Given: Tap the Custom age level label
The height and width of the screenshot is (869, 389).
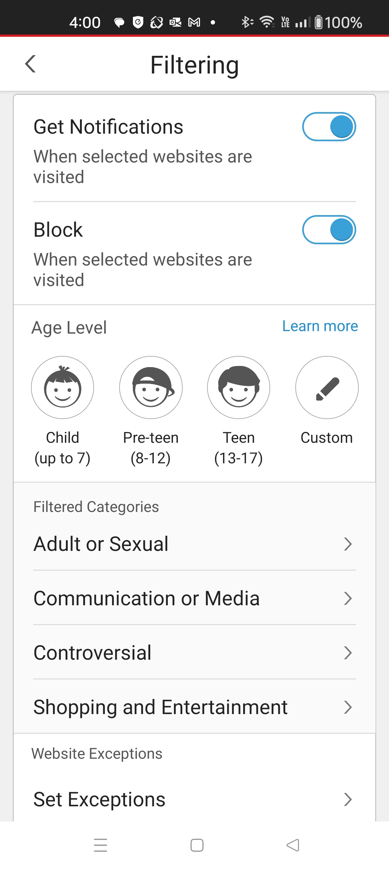Looking at the screenshot, I should tap(327, 438).
